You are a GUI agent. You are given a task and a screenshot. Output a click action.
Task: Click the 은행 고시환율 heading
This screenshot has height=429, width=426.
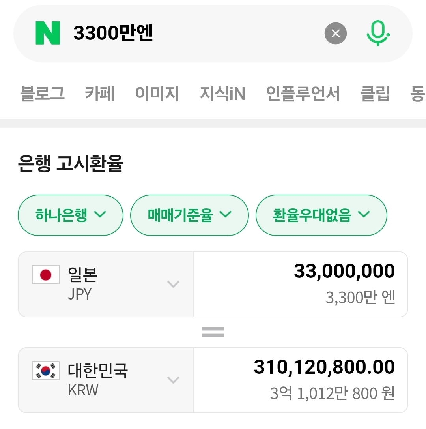[x=71, y=163]
